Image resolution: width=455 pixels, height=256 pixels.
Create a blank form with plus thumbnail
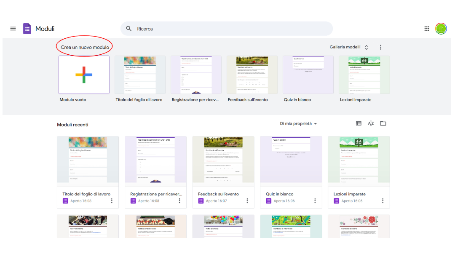coord(84,75)
